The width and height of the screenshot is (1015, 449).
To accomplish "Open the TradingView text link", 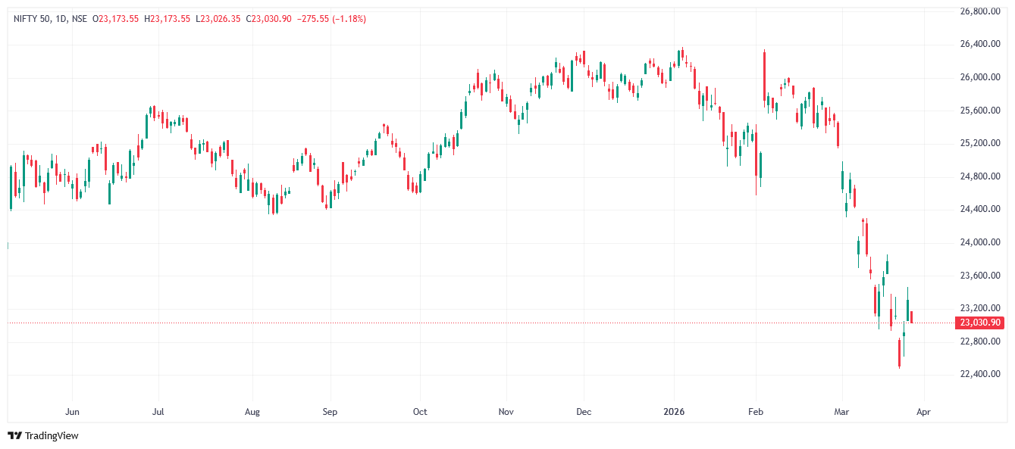I will 52,435.
